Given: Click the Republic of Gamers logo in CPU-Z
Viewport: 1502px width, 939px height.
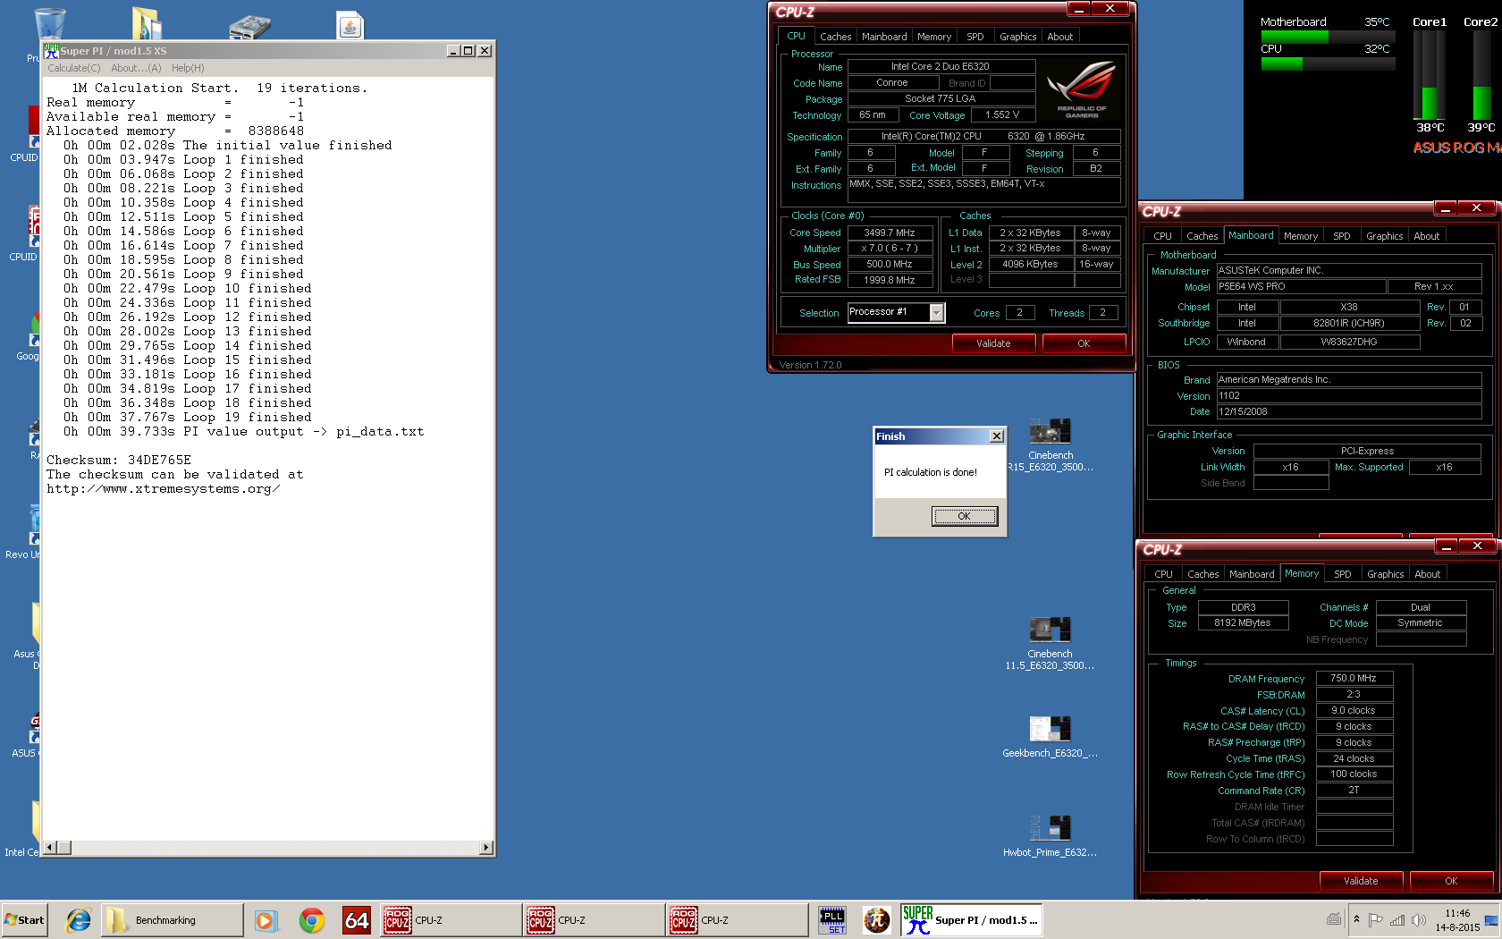Looking at the screenshot, I should click(x=1081, y=89).
